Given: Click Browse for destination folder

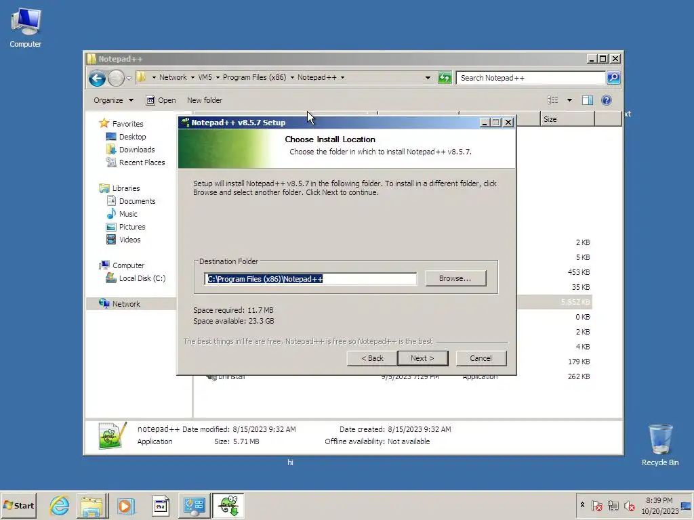Looking at the screenshot, I should 455,278.
